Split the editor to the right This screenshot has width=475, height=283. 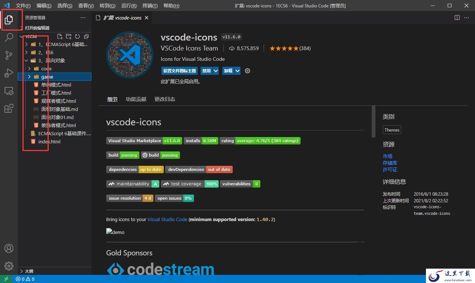click(457, 18)
